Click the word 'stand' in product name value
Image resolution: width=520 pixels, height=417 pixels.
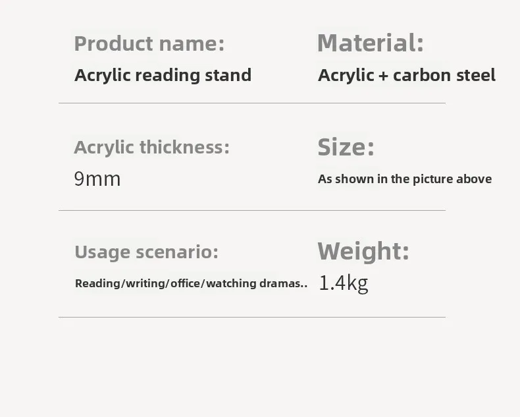tap(228, 75)
